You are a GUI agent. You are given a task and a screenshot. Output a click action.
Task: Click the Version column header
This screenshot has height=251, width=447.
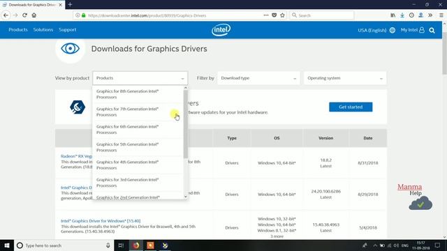click(x=326, y=138)
